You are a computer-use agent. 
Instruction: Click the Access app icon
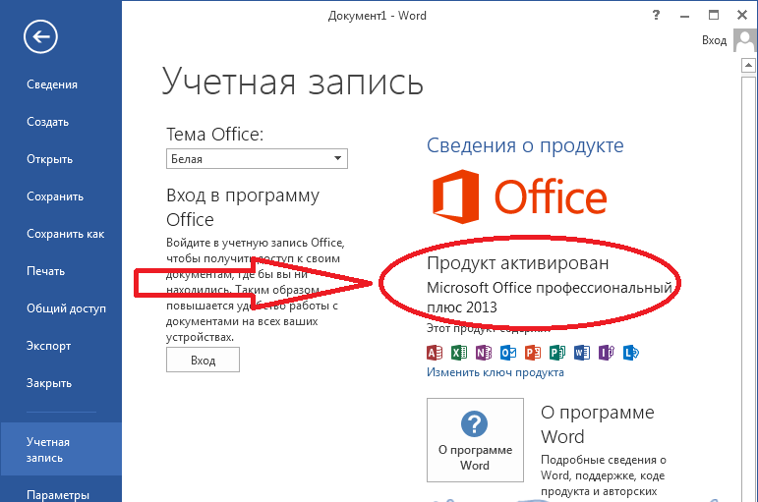(x=435, y=353)
